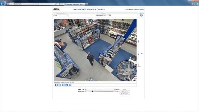Click the browser search magnifier icon
199x112 pixels.
pyautogui.click(x=56, y=4)
